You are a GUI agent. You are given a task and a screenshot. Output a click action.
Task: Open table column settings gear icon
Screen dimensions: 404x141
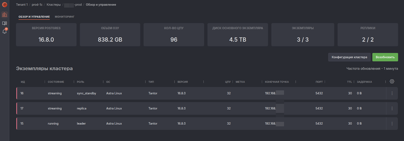click(x=392, y=81)
